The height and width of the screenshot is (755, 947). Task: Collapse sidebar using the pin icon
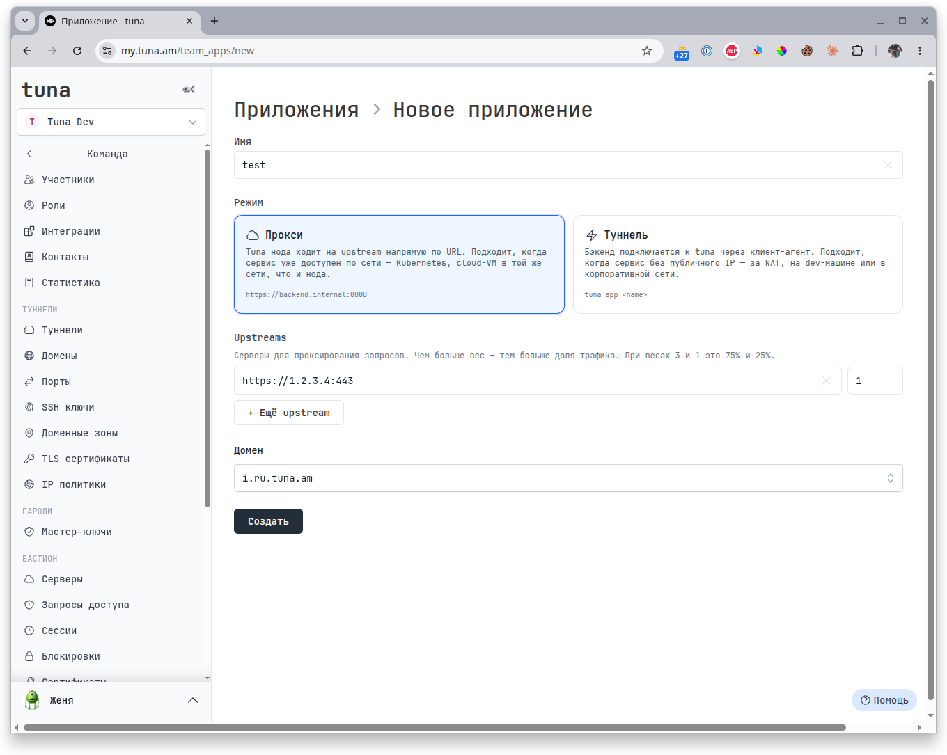(x=189, y=89)
